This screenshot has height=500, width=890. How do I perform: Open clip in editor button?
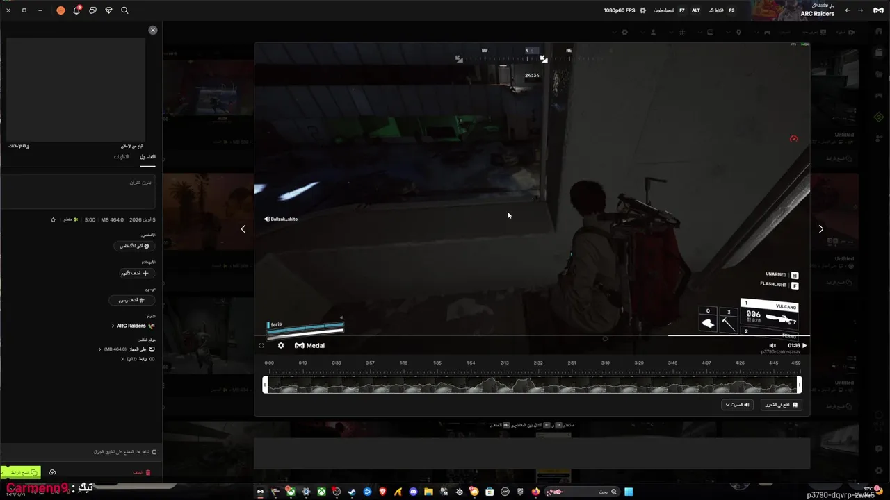click(x=782, y=405)
